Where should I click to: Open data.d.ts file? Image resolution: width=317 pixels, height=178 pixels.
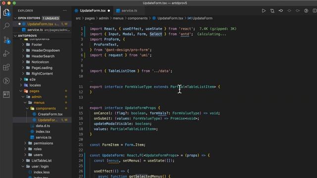[43, 126]
